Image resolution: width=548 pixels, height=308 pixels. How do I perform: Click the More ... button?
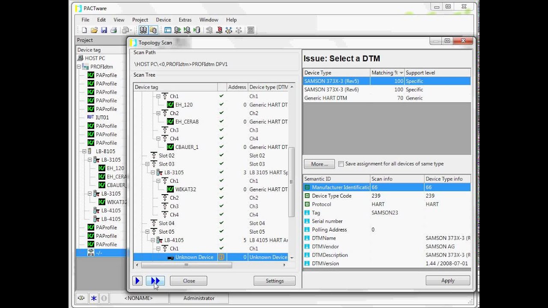tap(319, 164)
